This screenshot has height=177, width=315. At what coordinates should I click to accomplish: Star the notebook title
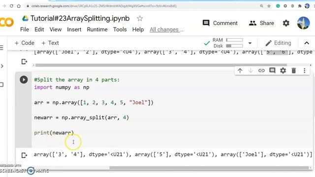coord(140,19)
